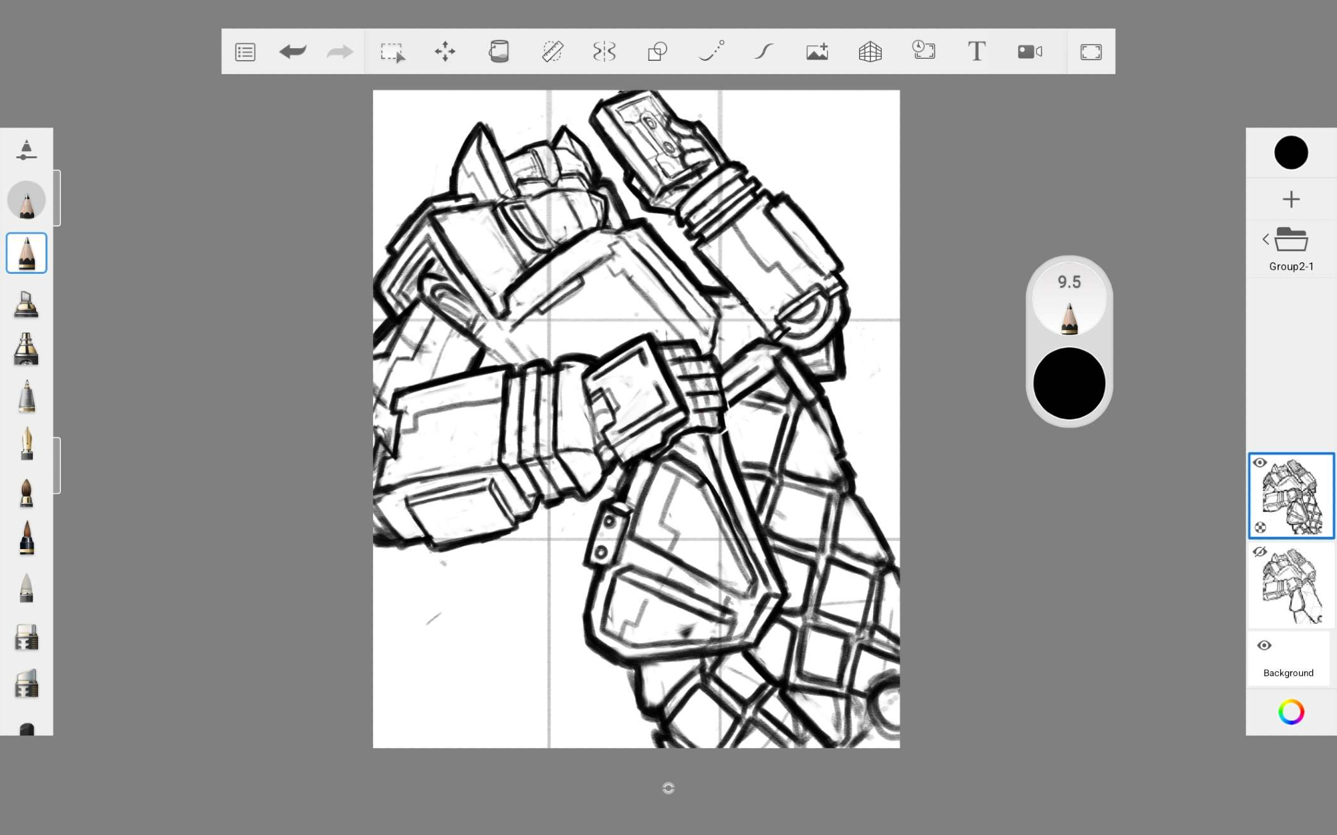This screenshot has width=1337, height=835.
Task: Start time-lapse recording with camera icon
Action: 1029,51
